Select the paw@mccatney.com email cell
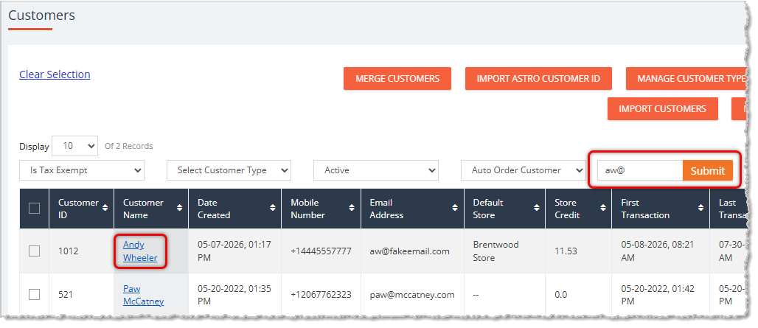This screenshot has width=758, height=328. click(x=412, y=295)
